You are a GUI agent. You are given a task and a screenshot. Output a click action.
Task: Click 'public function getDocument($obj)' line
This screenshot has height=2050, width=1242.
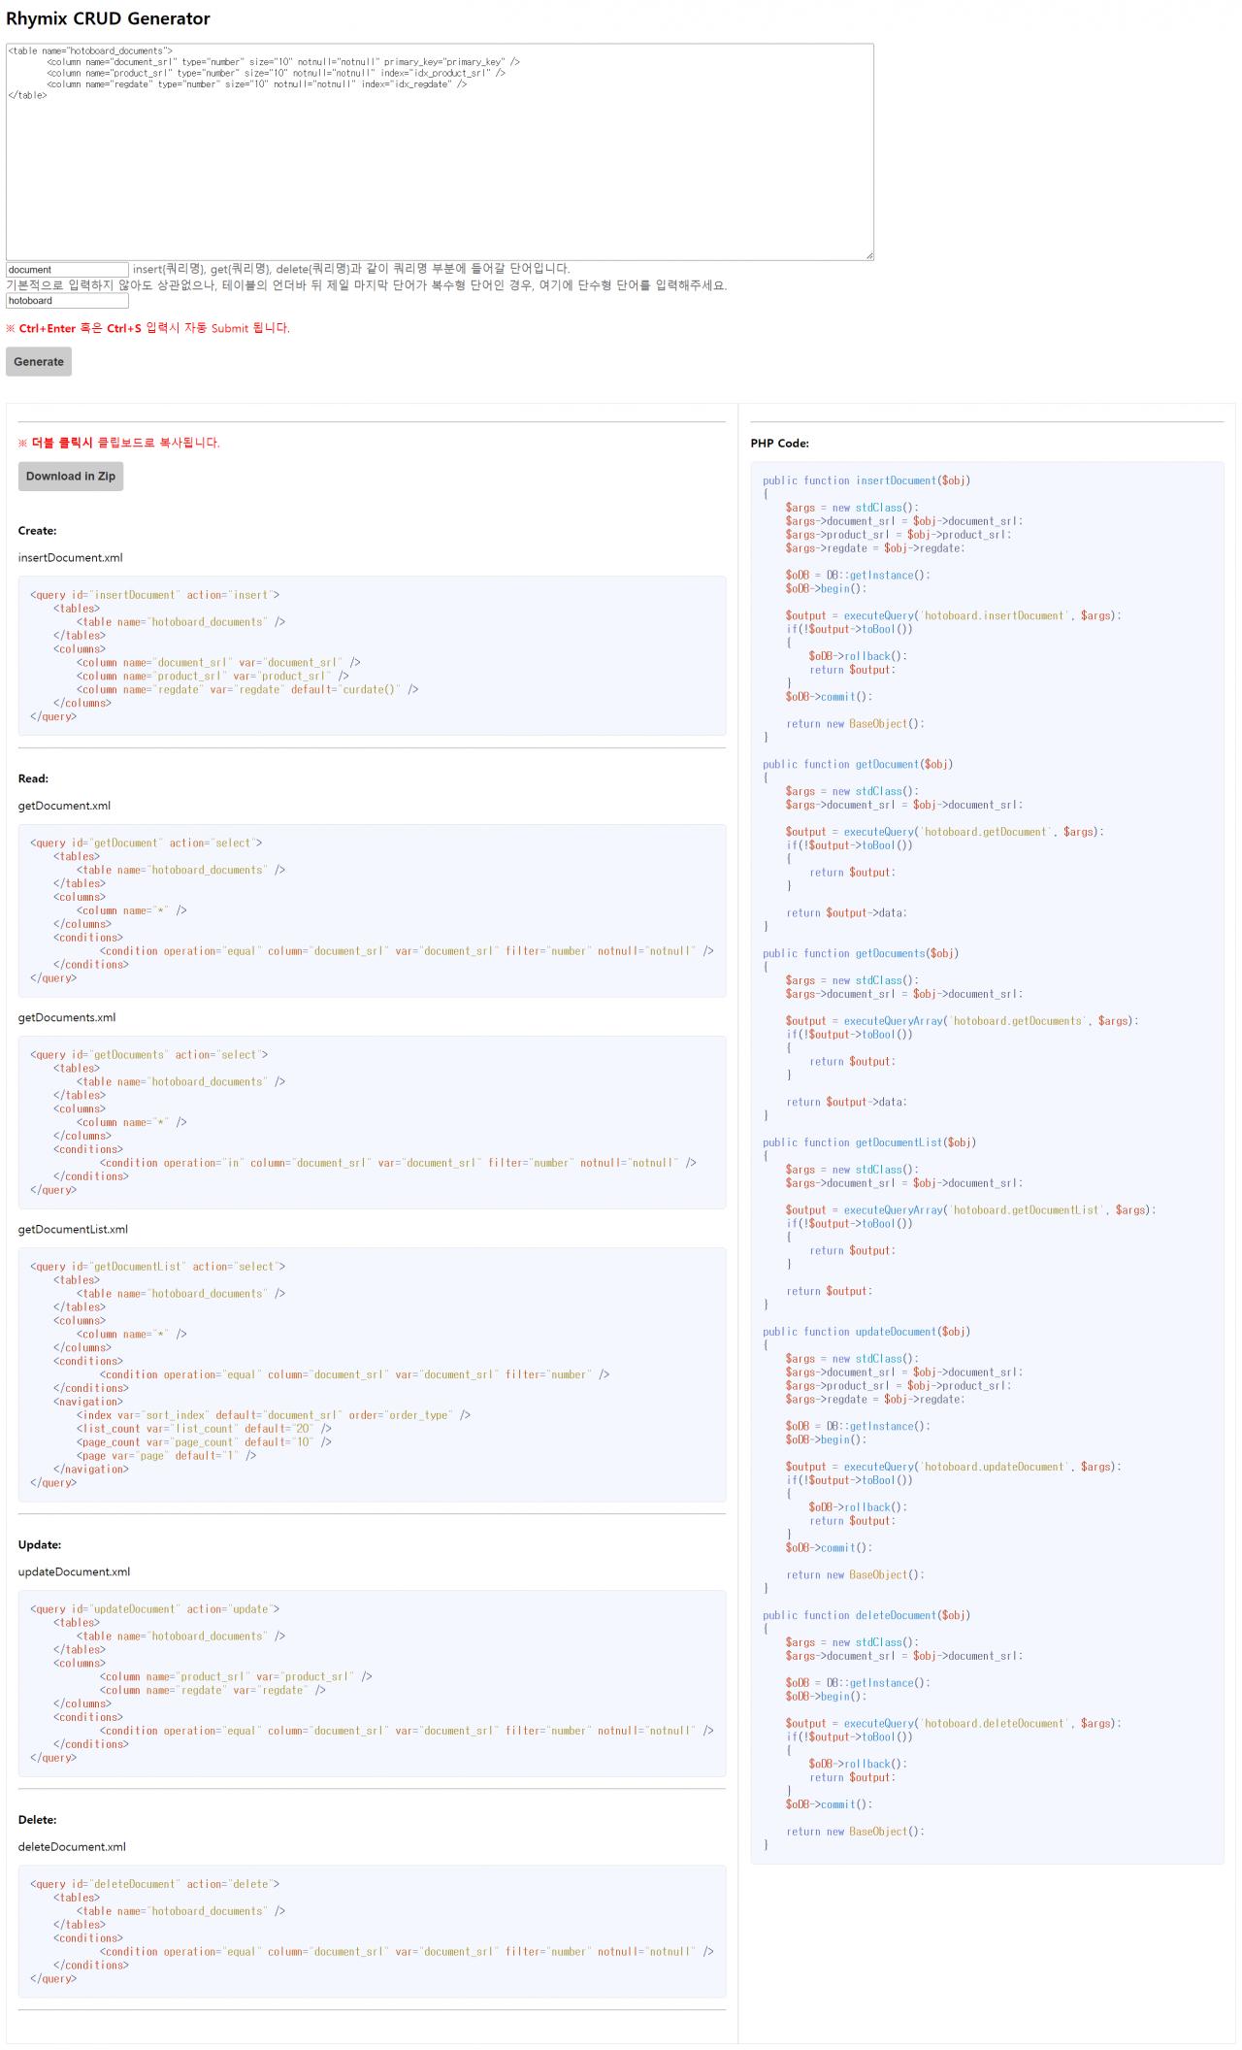858,764
